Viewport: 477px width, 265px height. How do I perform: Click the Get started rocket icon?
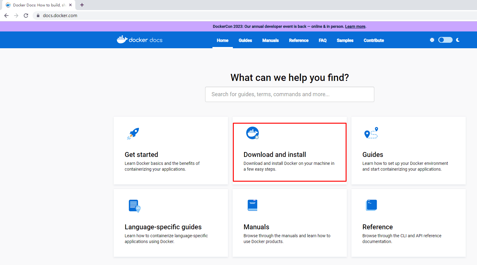click(x=133, y=133)
